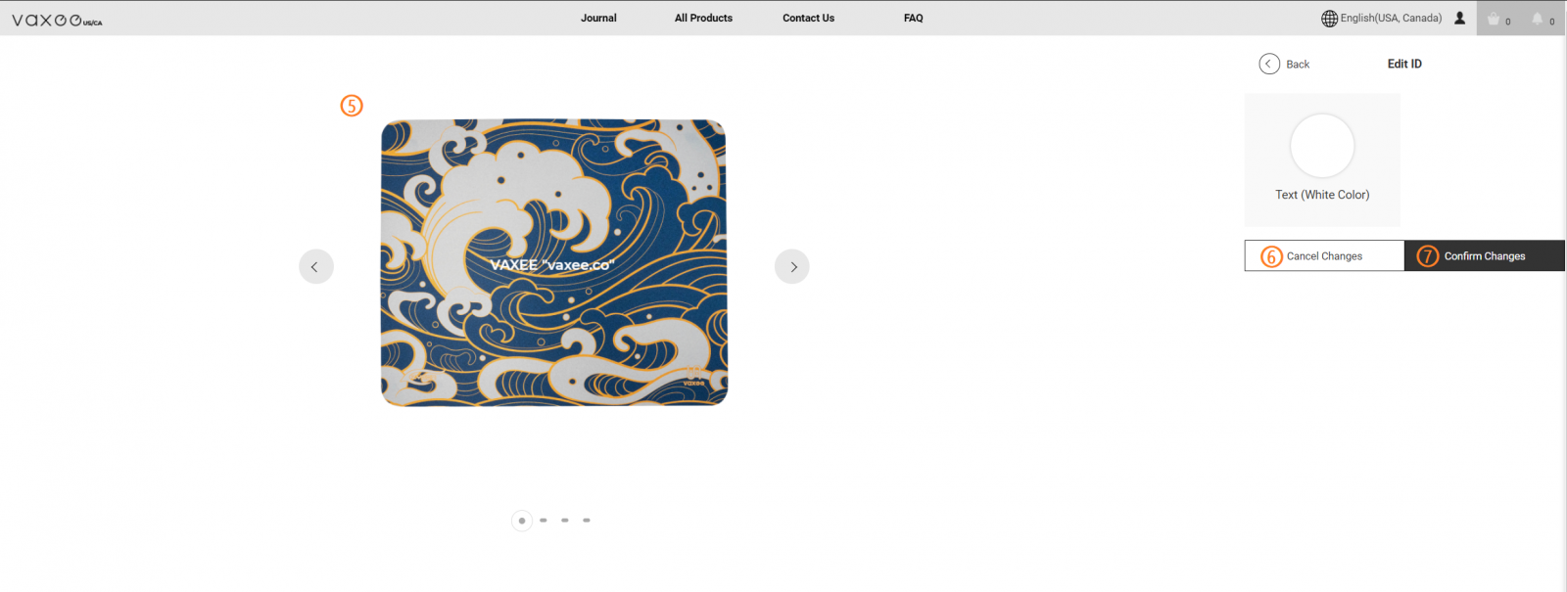Image resolution: width=1567 pixels, height=592 pixels.
Task: Open the All Products menu item
Action: point(703,18)
